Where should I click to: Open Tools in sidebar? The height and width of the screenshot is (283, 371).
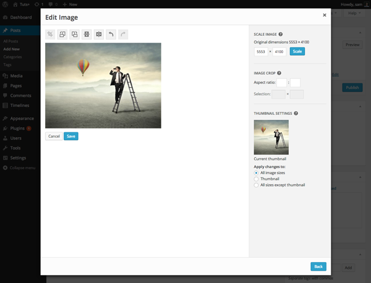tap(20, 148)
